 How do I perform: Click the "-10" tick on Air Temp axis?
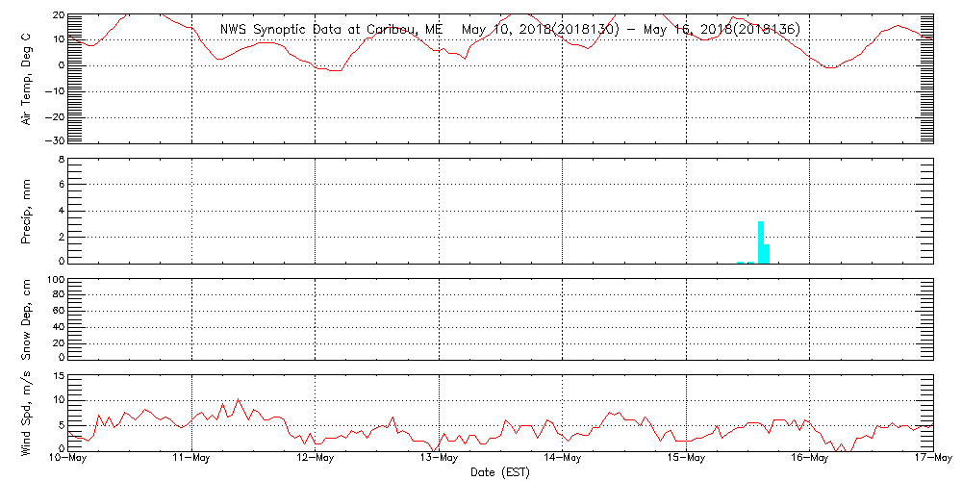click(53, 91)
